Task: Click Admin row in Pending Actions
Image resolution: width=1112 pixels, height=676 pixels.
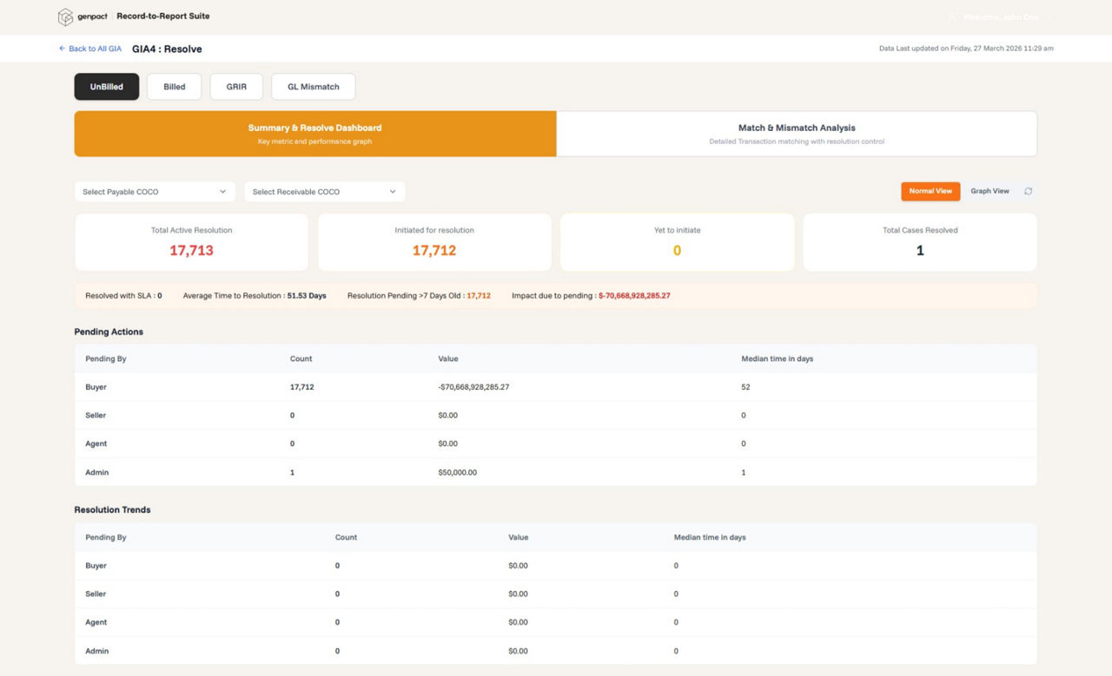Action: [x=556, y=473]
